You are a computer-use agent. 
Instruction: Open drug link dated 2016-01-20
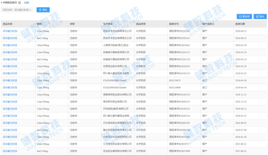pyautogui.click(x=10, y=137)
